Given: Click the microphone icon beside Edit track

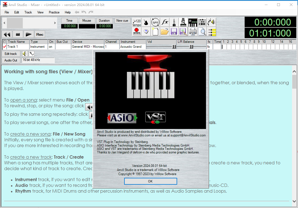Looking at the screenshot, I should click(32, 54).
